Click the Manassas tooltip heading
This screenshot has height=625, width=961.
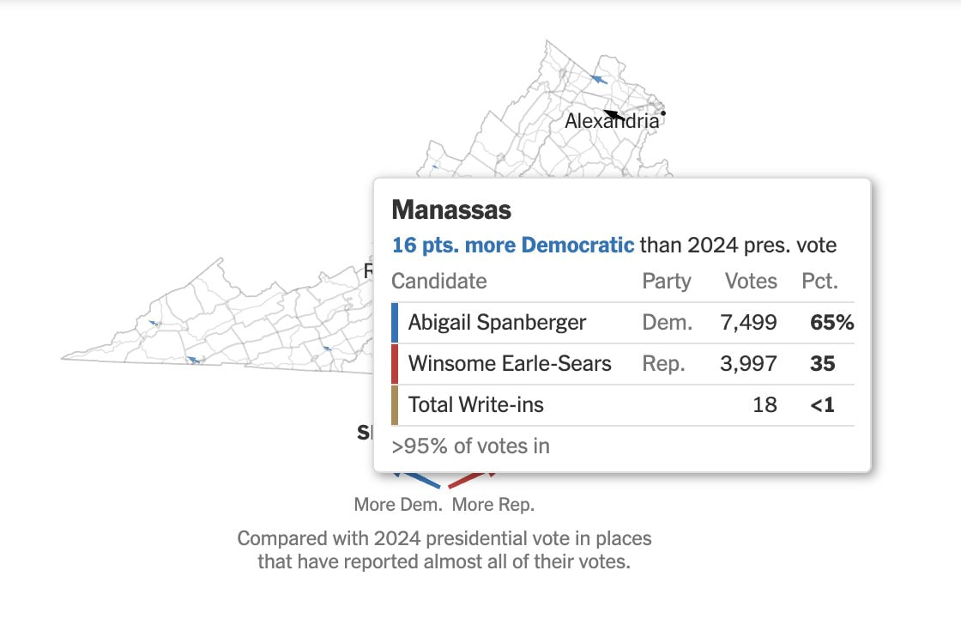click(x=451, y=209)
